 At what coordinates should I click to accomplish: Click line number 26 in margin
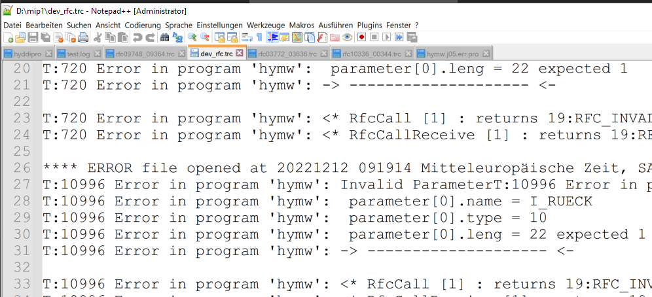(22, 168)
